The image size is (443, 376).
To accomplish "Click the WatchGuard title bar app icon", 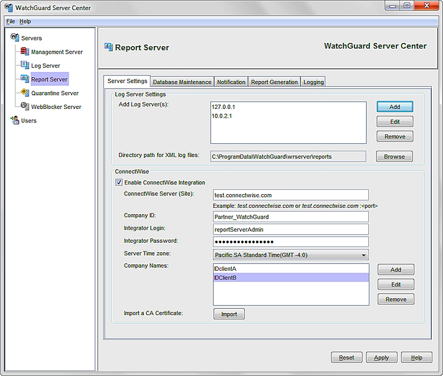I will click(x=9, y=7).
